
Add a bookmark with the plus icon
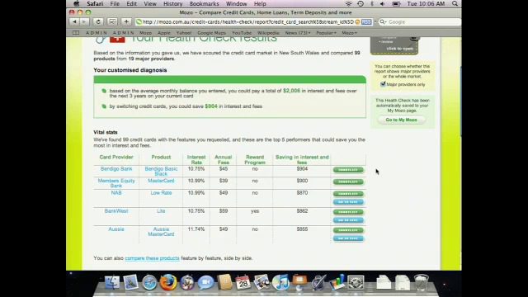[126, 22]
